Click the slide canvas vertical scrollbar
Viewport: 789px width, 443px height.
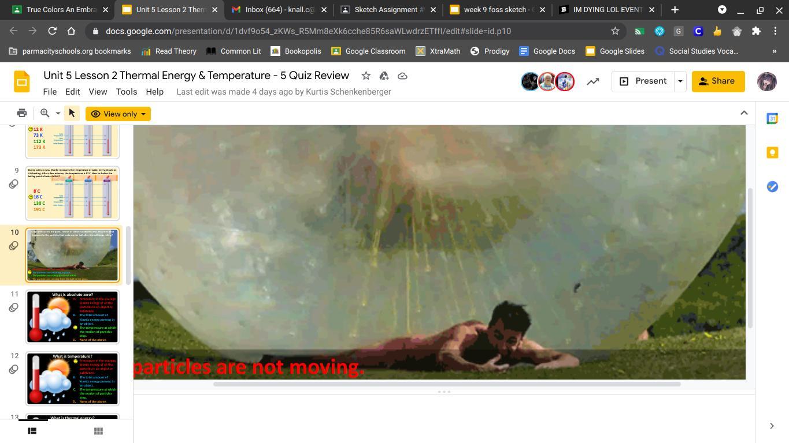click(750, 258)
